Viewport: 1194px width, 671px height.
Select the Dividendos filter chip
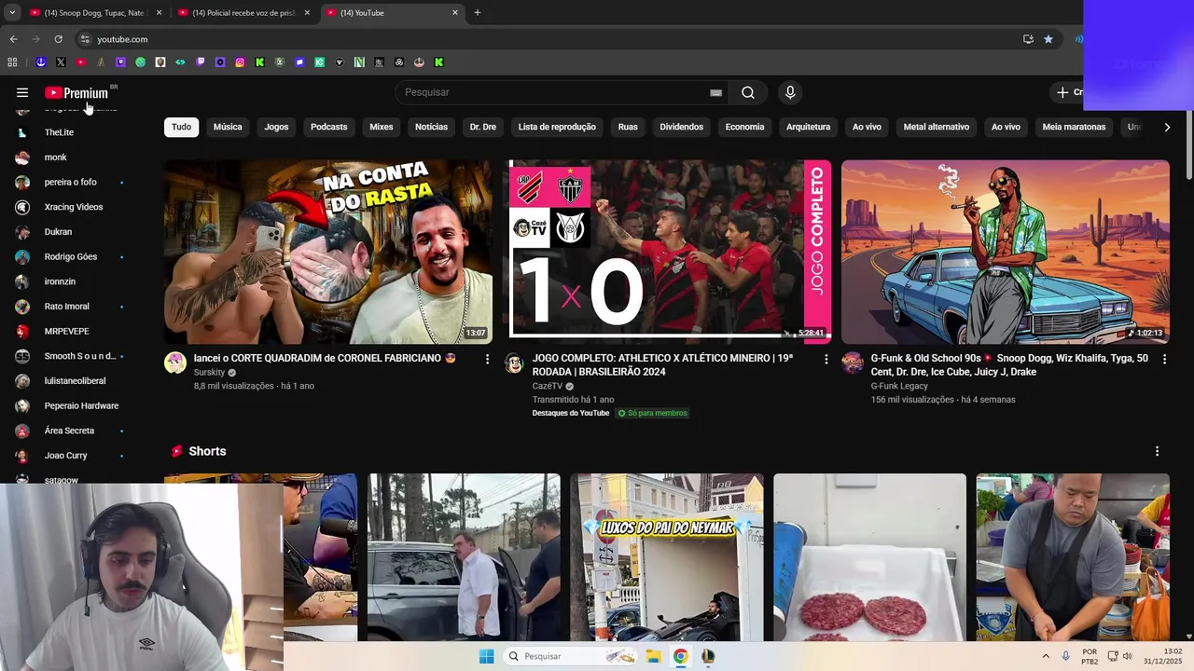tap(682, 127)
